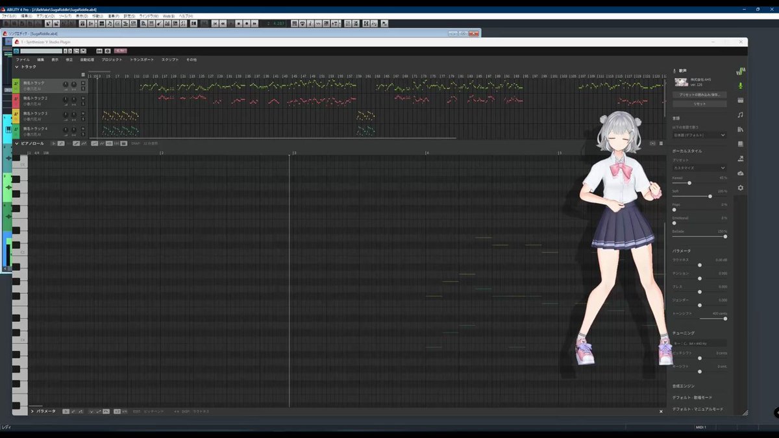Viewport: 779px width, 438px height.
Task: Open the settings gear in plugin sidebar
Action: pos(741,188)
